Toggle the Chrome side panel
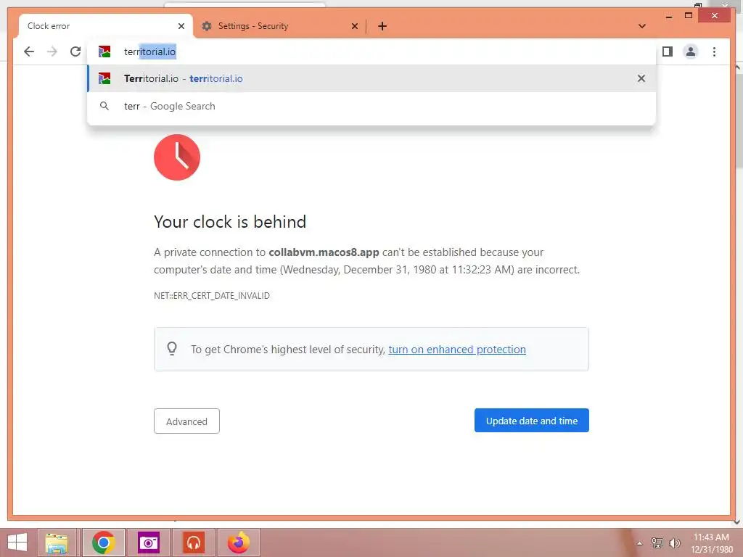The width and height of the screenshot is (743, 557). click(x=668, y=51)
